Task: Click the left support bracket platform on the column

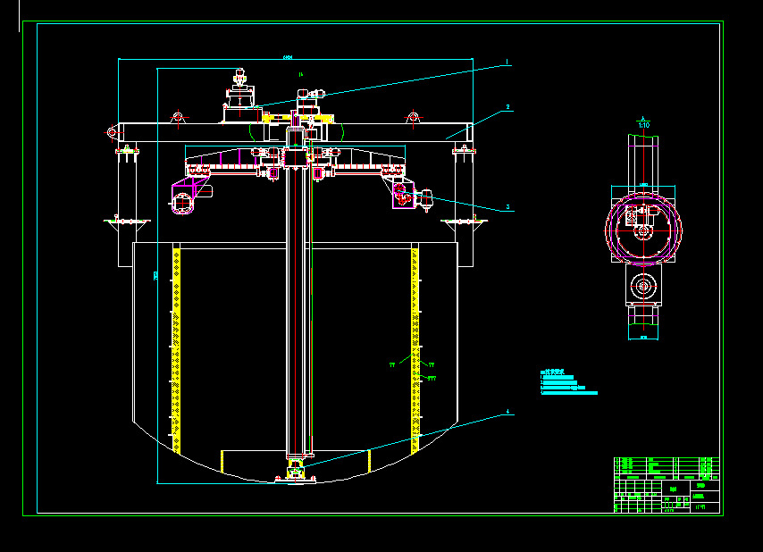Action: pos(127,222)
